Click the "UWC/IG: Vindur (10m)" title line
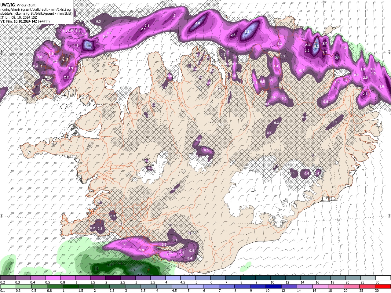Viewport: 391px width, 293px height. point(19,5)
